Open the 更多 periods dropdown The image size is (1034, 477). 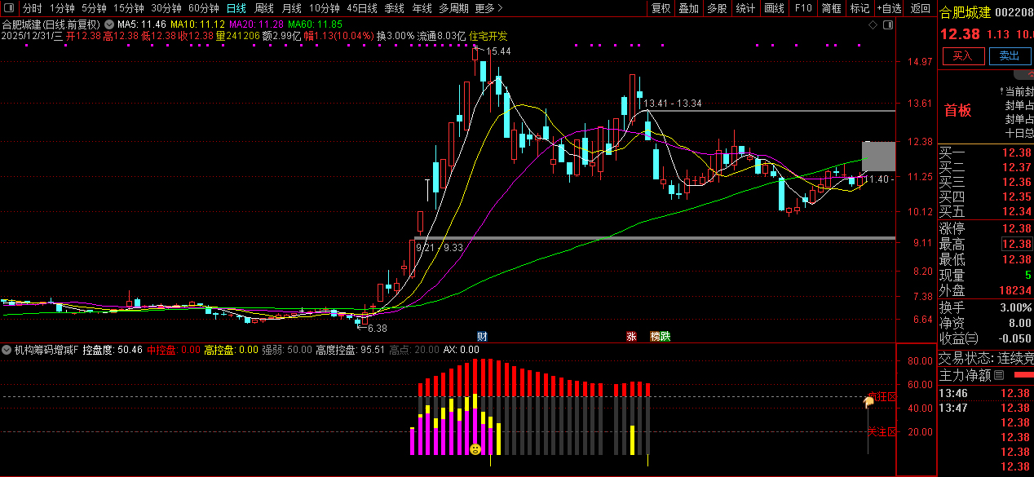point(488,8)
